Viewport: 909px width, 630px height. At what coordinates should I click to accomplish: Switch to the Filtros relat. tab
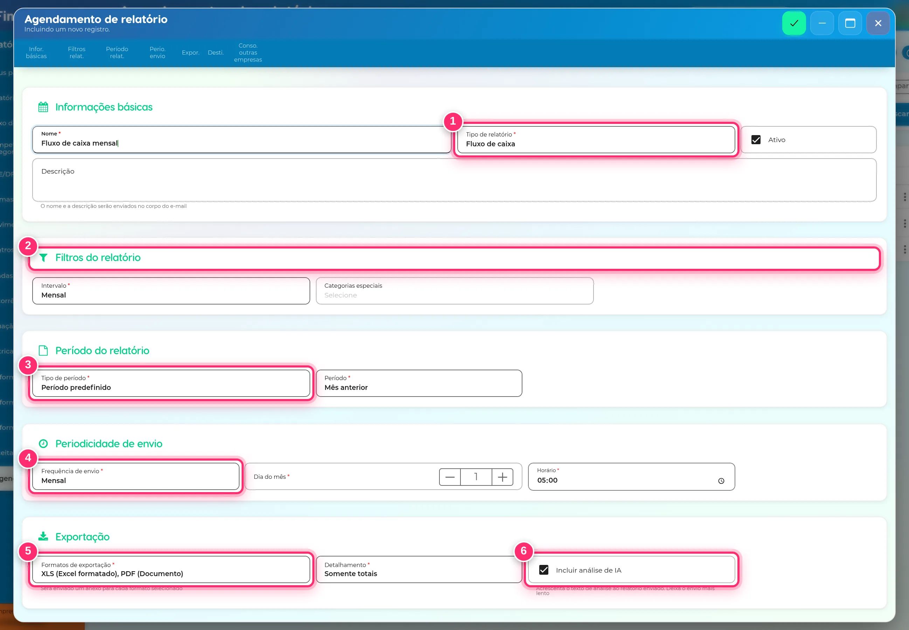coord(77,52)
